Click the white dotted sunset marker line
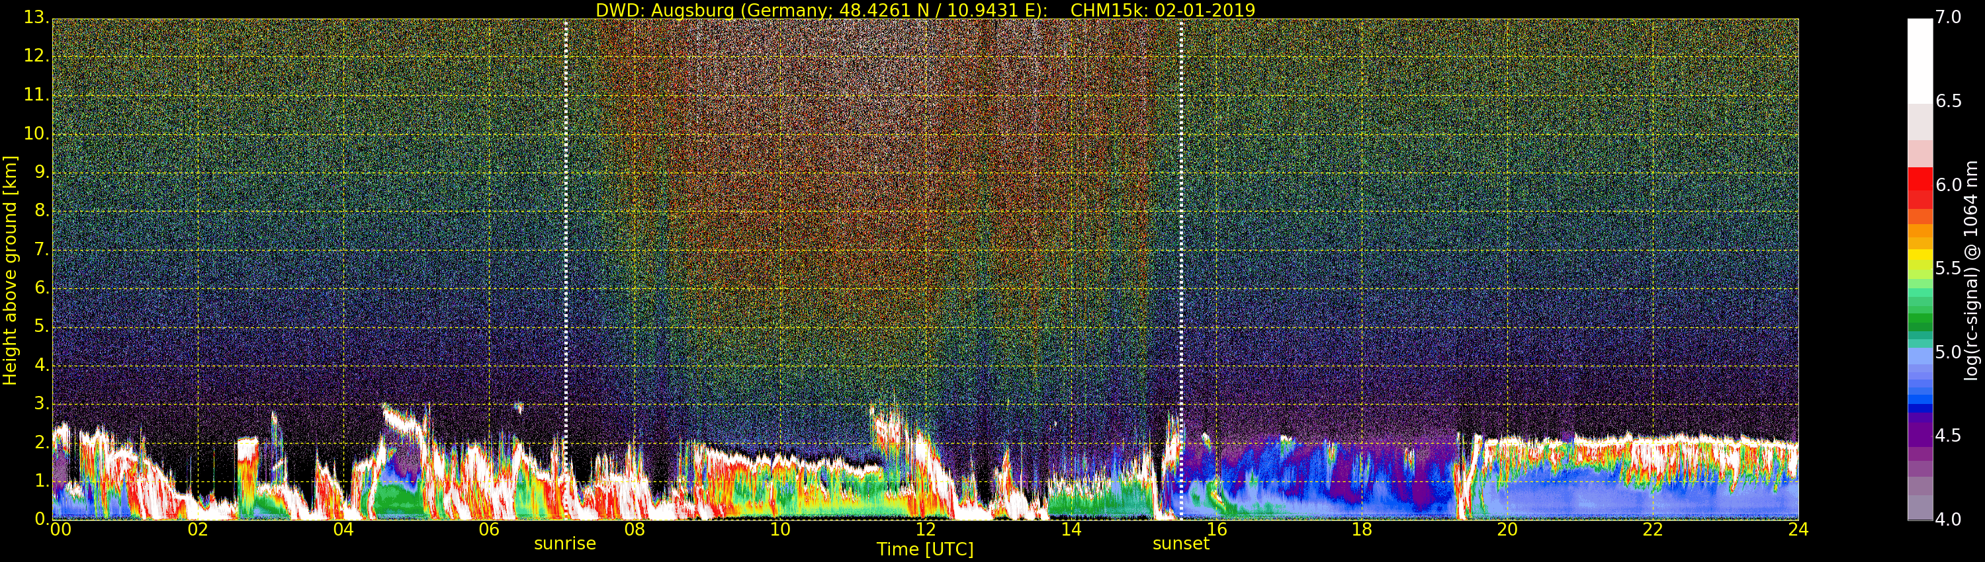This screenshot has height=562, width=1985. (1181, 270)
